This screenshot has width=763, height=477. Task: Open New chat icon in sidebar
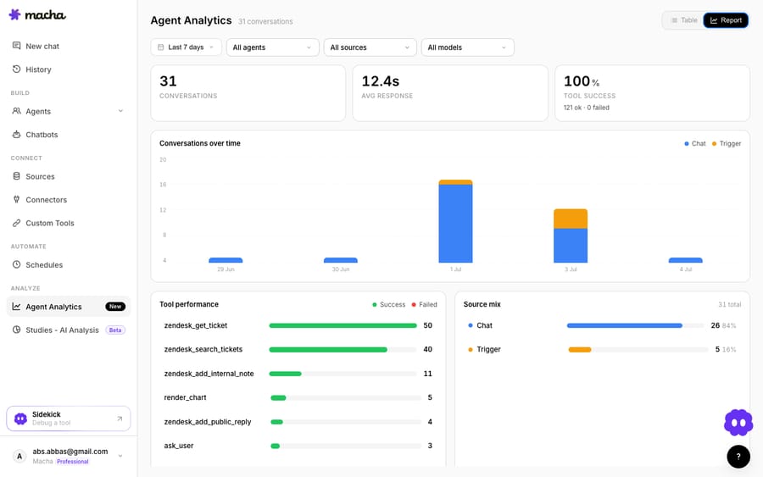(x=17, y=46)
